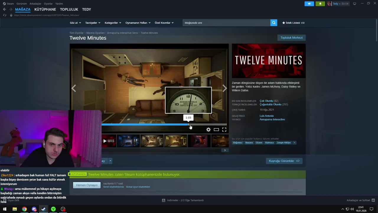Open the TEDY profile tab
Screen dimensions: 378x213
87,9
